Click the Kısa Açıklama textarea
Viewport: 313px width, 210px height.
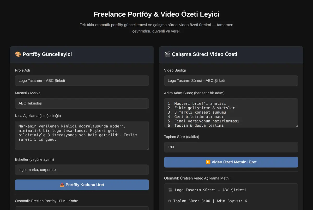[x=82, y=135]
